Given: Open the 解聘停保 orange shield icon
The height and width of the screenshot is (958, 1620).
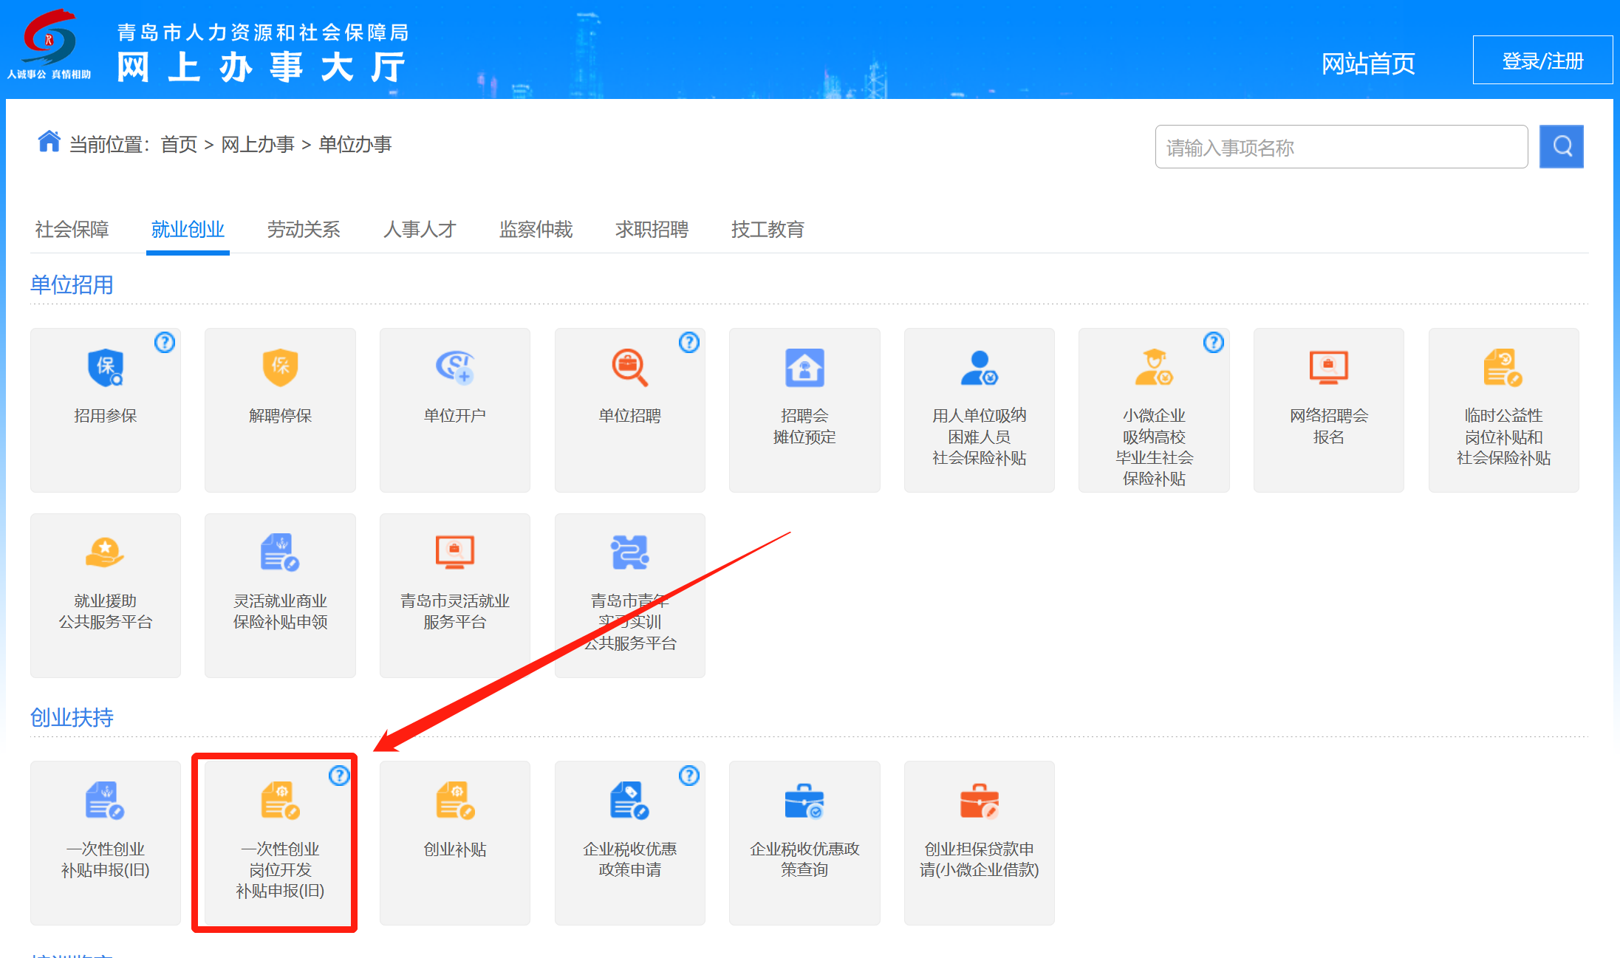Looking at the screenshot, I should click(x=280, y=368).
